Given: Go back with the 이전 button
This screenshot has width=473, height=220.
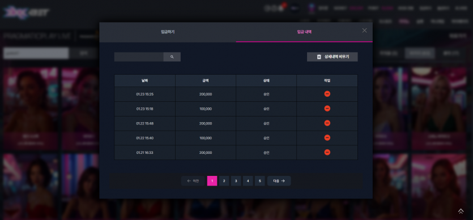Looking at the screenshot, I should 193,181.
